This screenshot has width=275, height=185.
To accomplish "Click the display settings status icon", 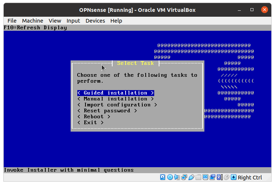I will tap(205, 177).
